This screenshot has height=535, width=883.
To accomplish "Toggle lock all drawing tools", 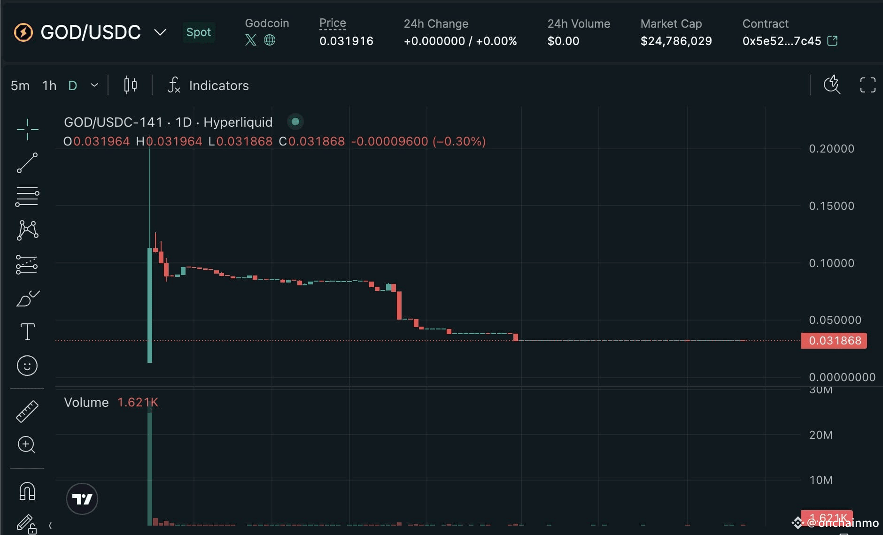I will [26, 524].
